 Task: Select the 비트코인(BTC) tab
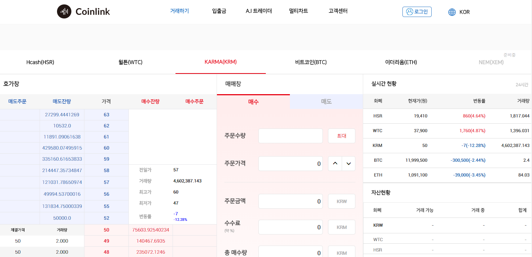[310, 62]
